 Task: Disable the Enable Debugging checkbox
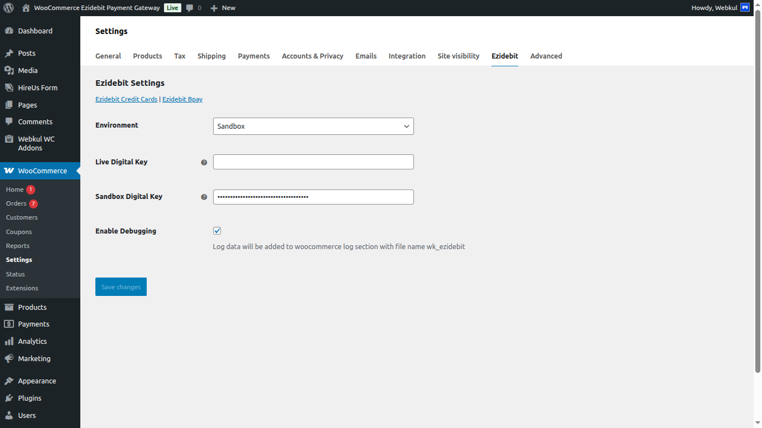(217, 230)
